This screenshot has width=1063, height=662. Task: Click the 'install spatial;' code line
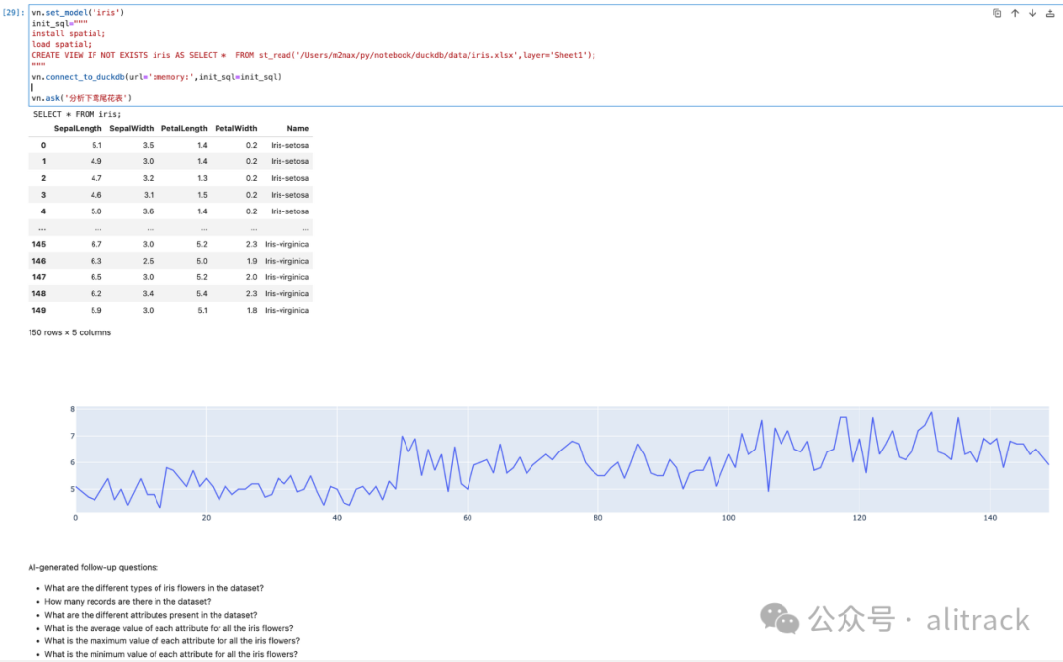(x=69, y=33)
